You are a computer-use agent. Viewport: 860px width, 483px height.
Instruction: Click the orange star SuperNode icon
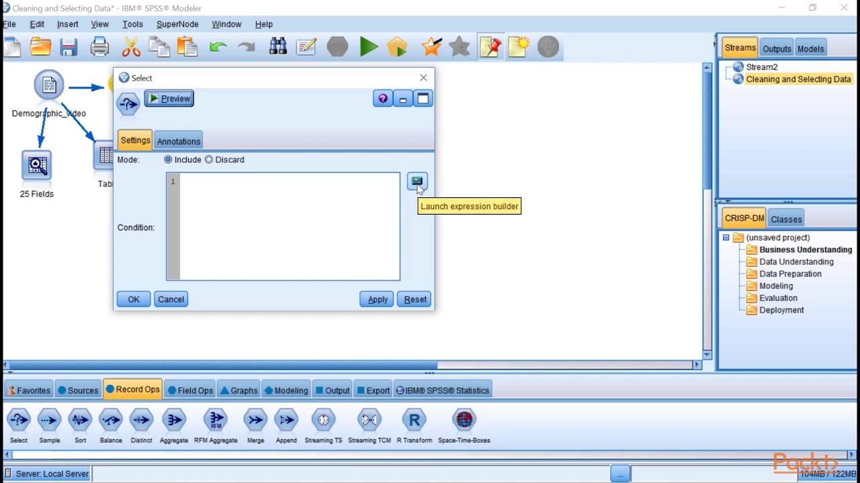click(431, 47)
